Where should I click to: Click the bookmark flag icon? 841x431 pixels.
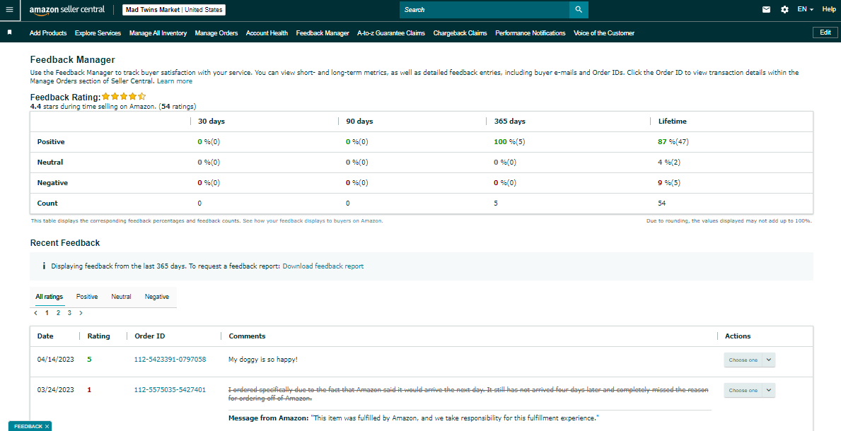[x=10, y=33]
